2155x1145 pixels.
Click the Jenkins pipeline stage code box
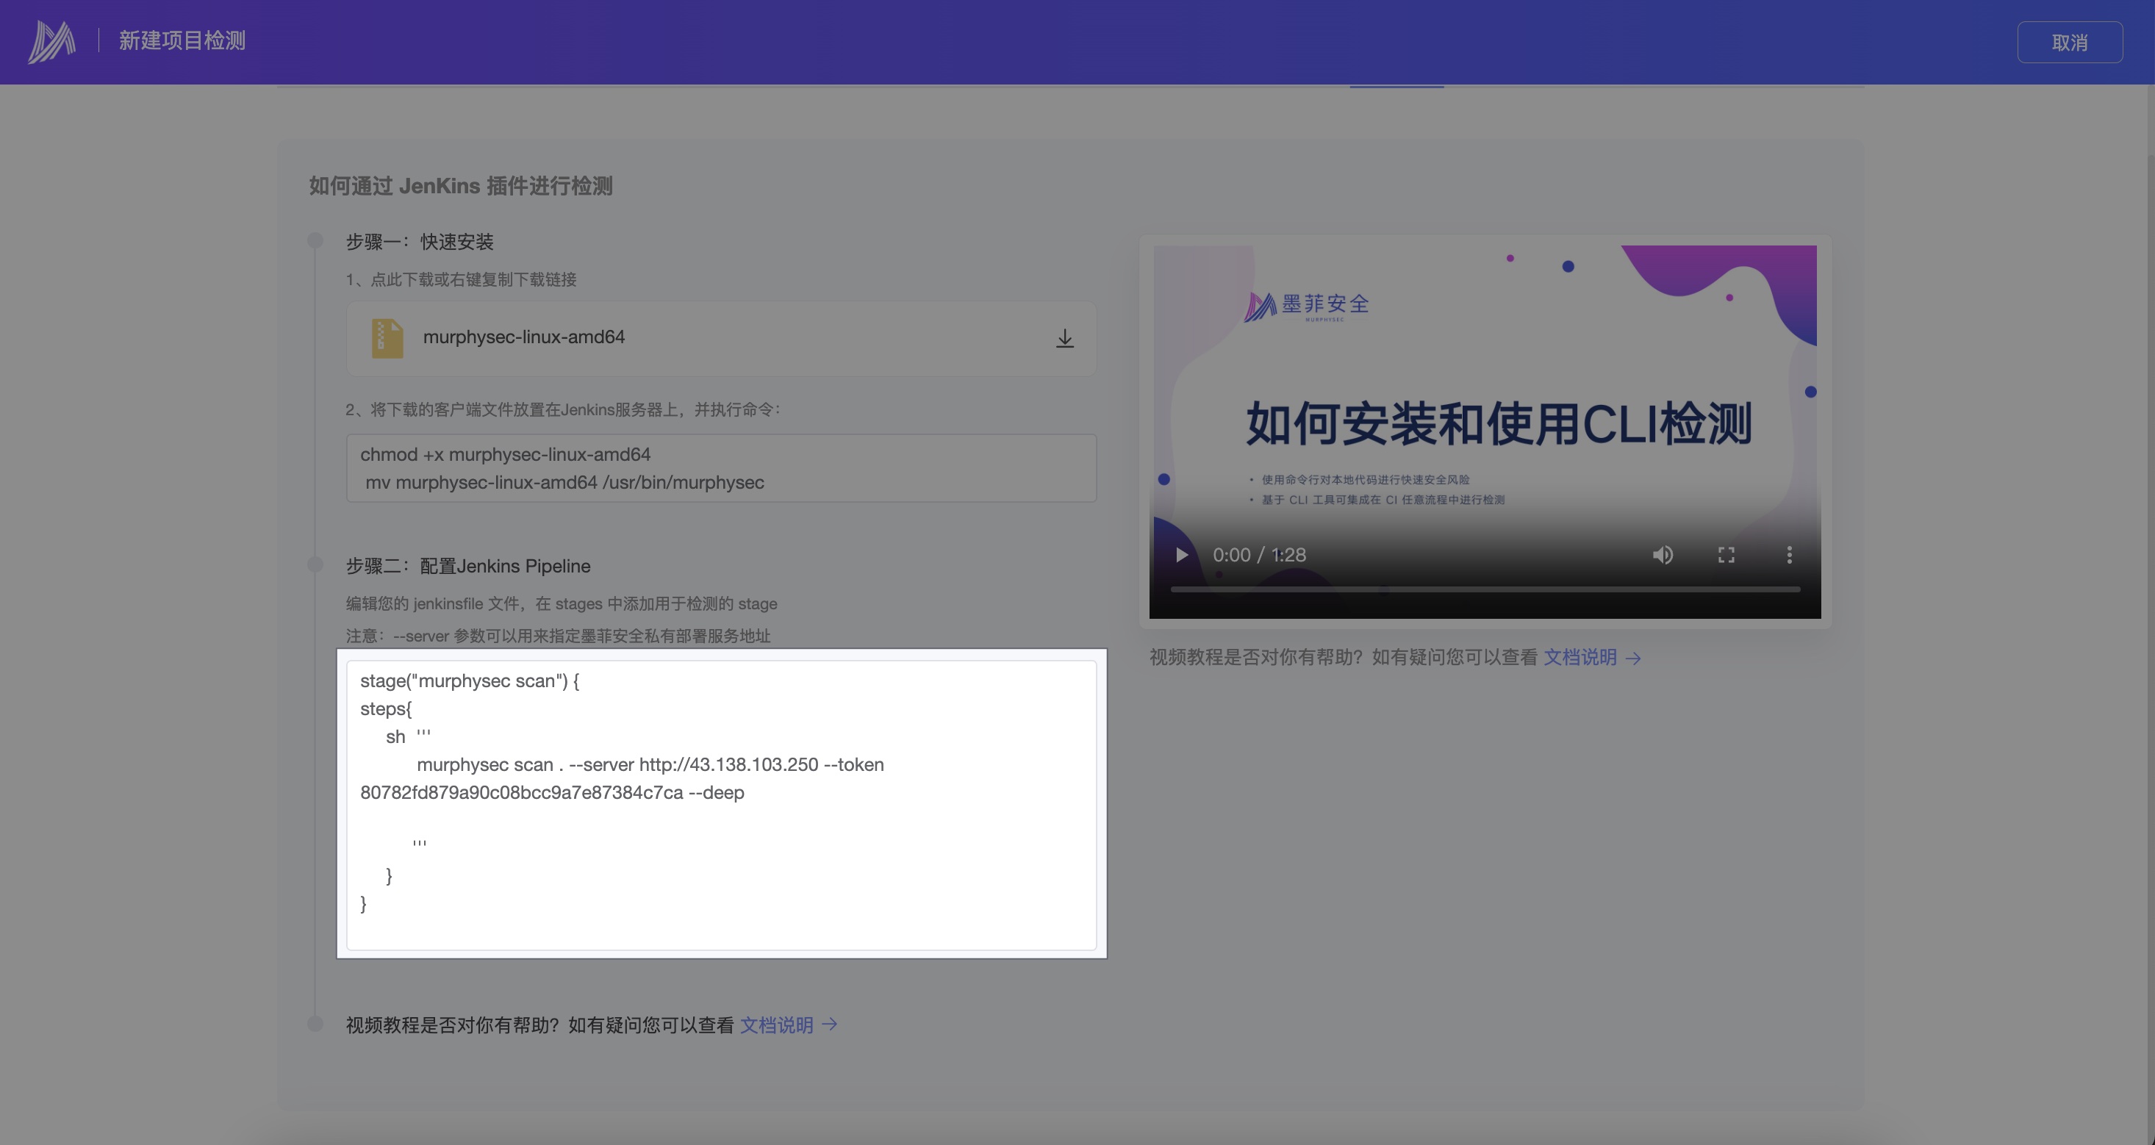[721, 805]
